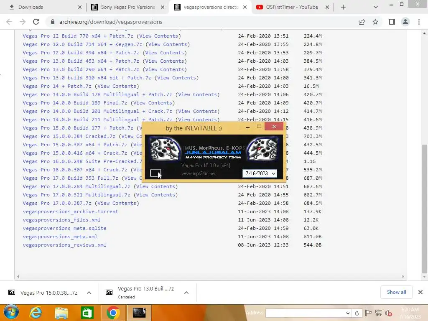Screen dimensions: 428x321
Task: Open a new browser tab
Action: [343, 7]
